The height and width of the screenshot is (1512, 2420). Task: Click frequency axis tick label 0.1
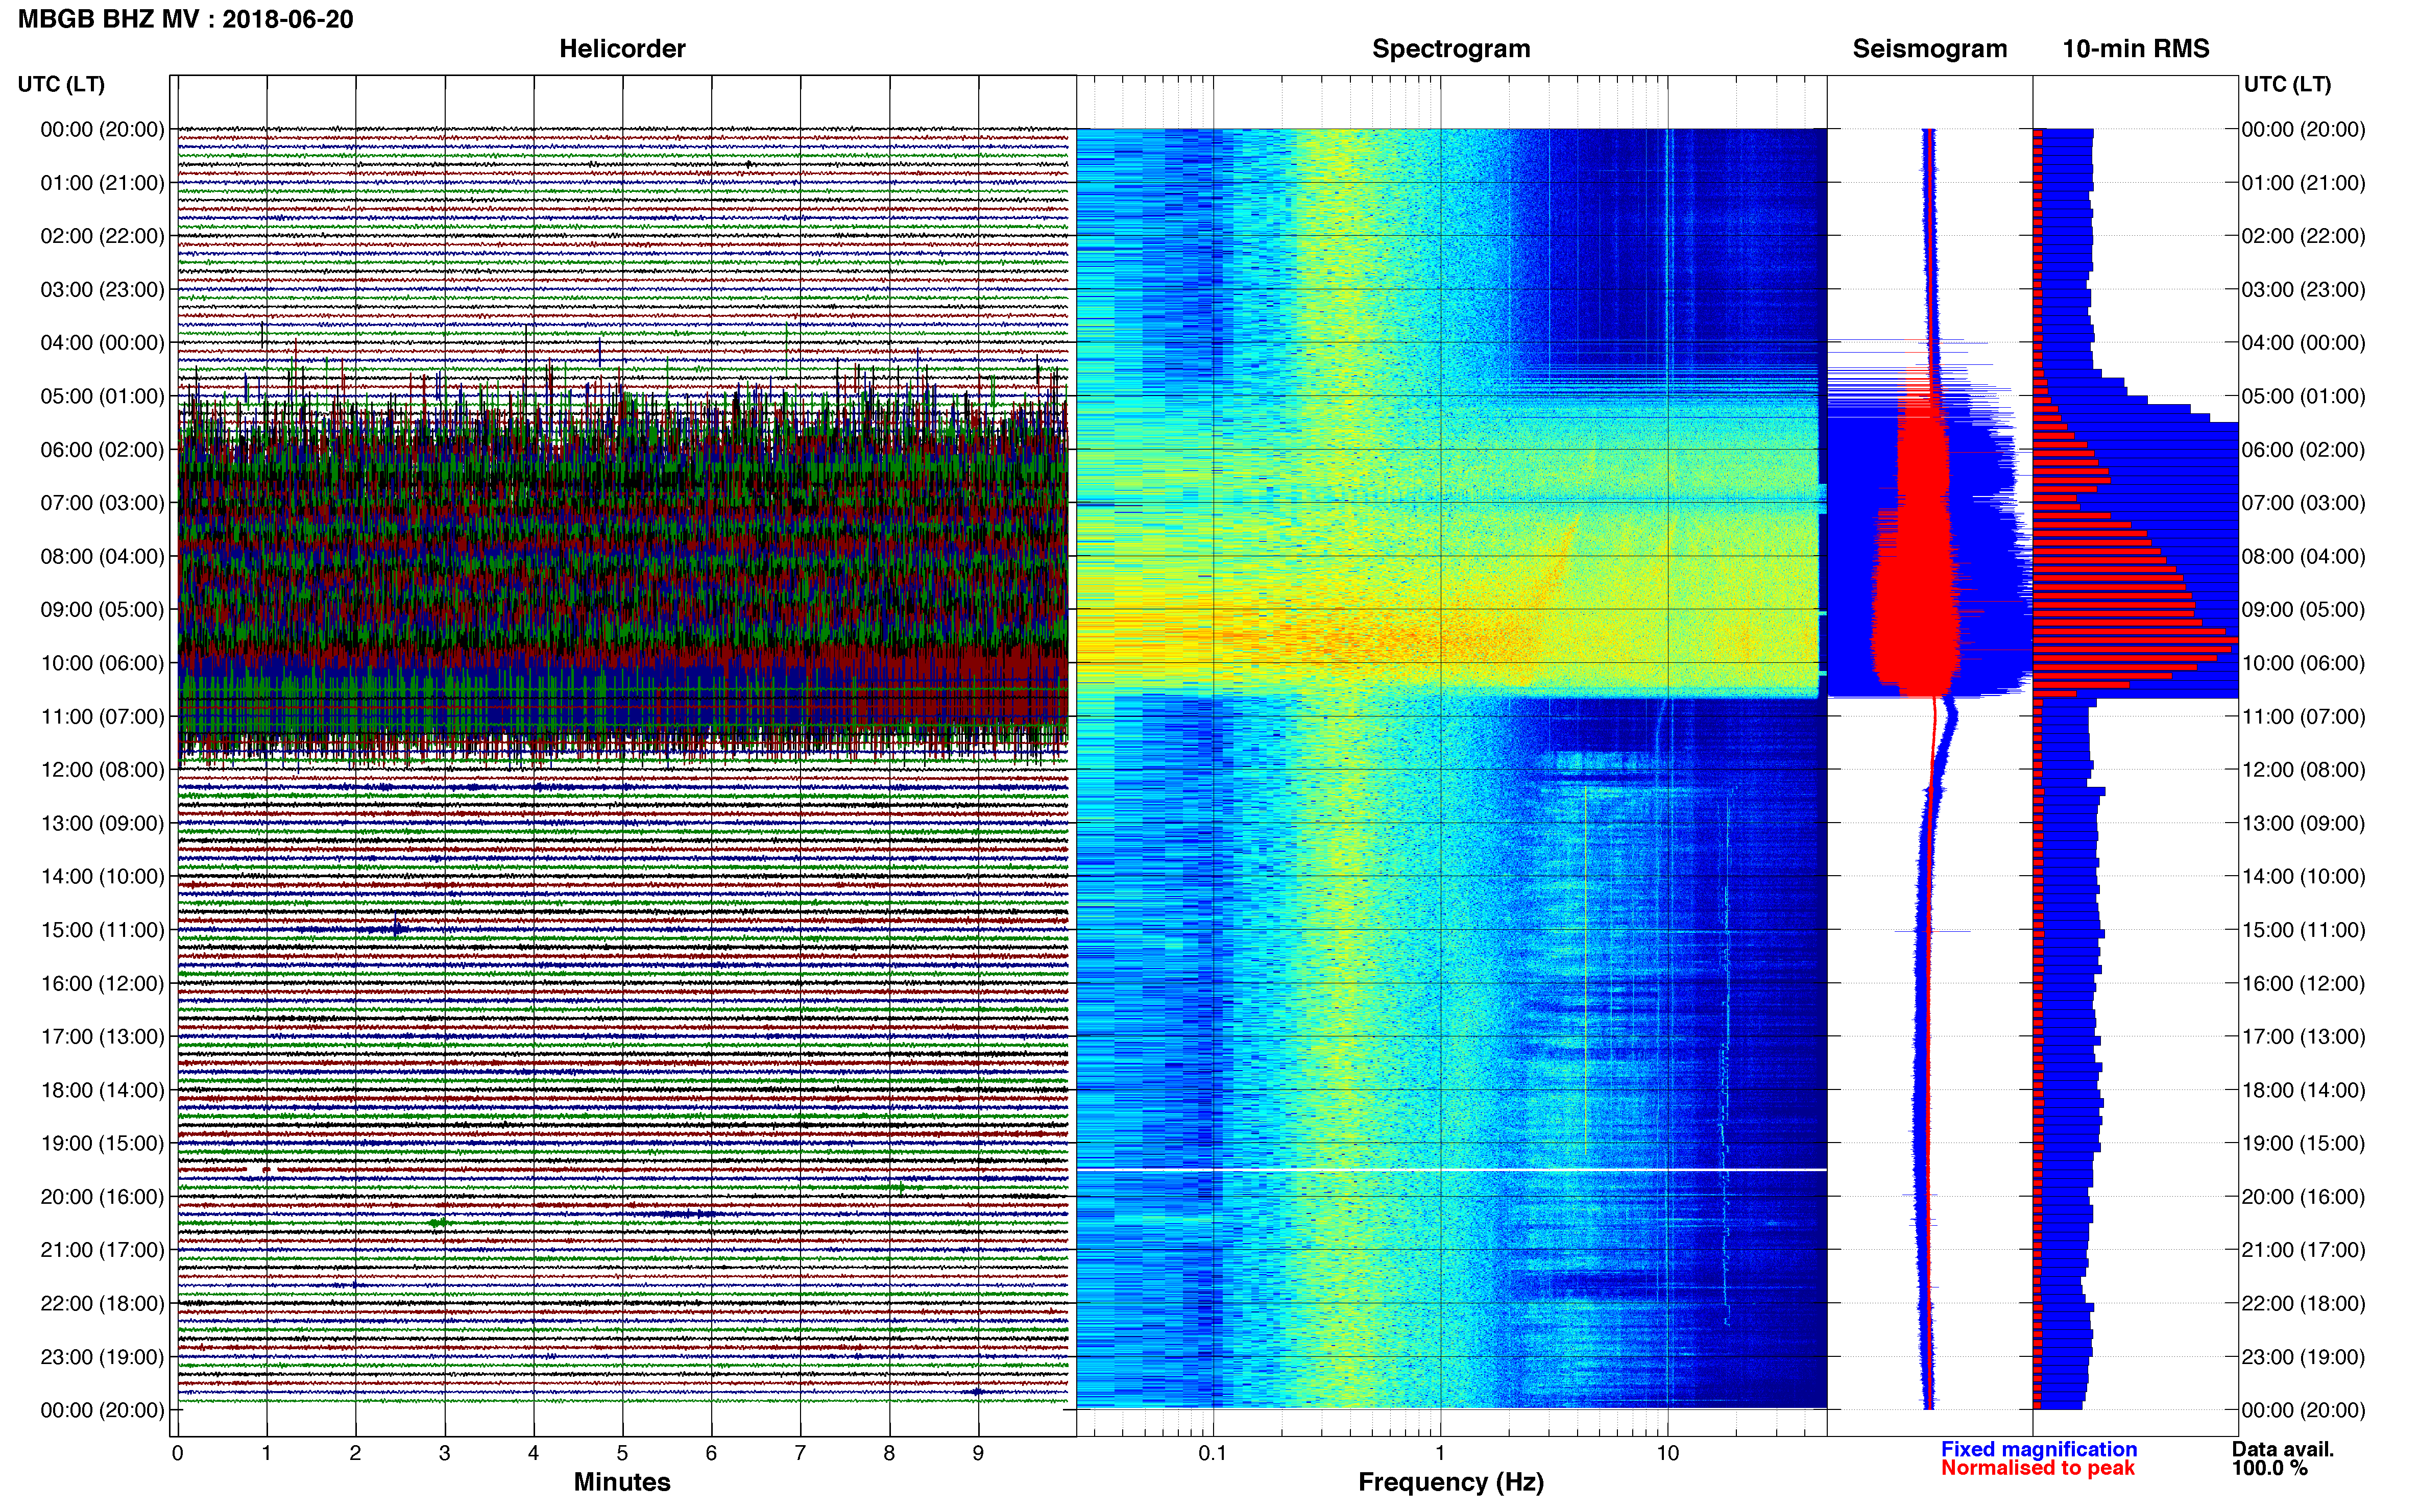[1213, 1453]
